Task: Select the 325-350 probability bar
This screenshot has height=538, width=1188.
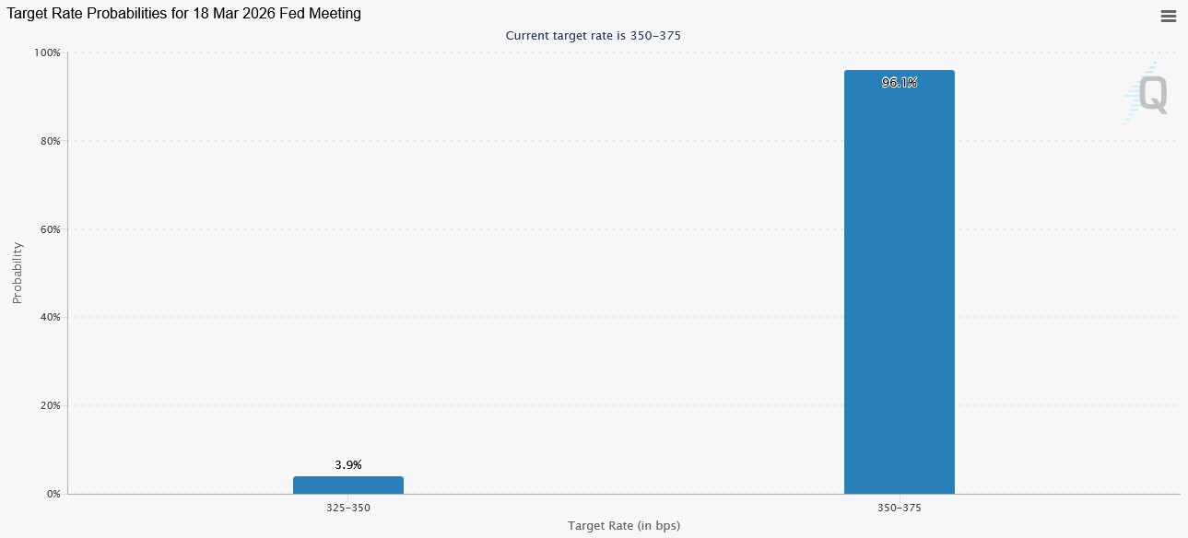Action: click(x=348, y=485)
